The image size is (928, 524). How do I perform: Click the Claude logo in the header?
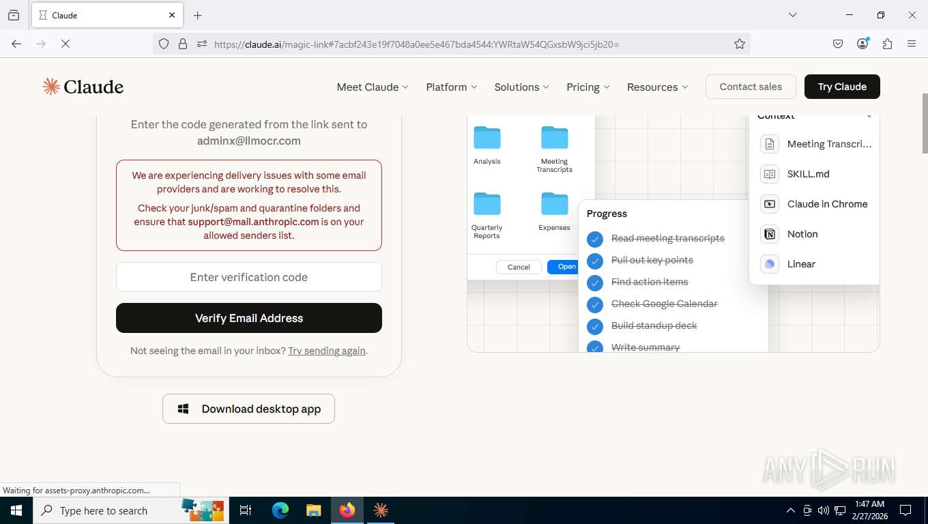pos(83,87)
